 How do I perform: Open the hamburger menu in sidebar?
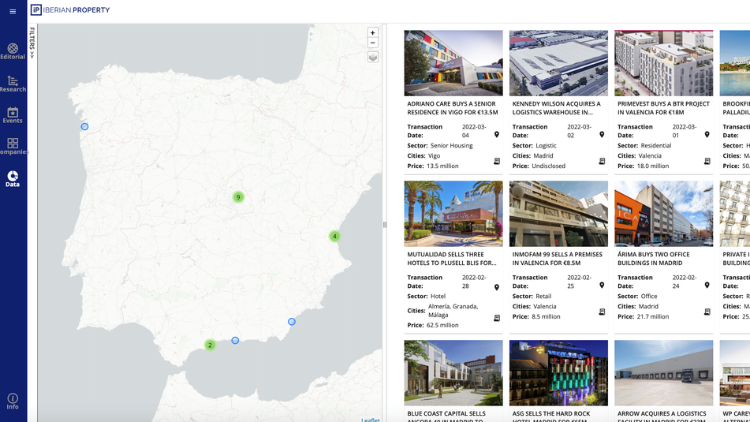tap(13, 12)
